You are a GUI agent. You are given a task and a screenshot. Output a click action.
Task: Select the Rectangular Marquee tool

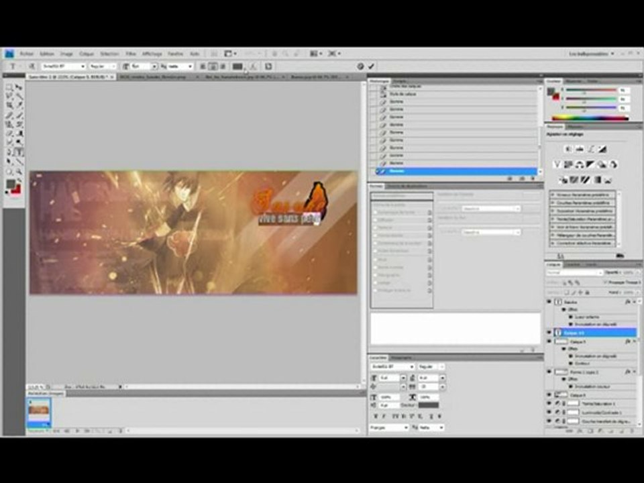click(x=9, y=87)
